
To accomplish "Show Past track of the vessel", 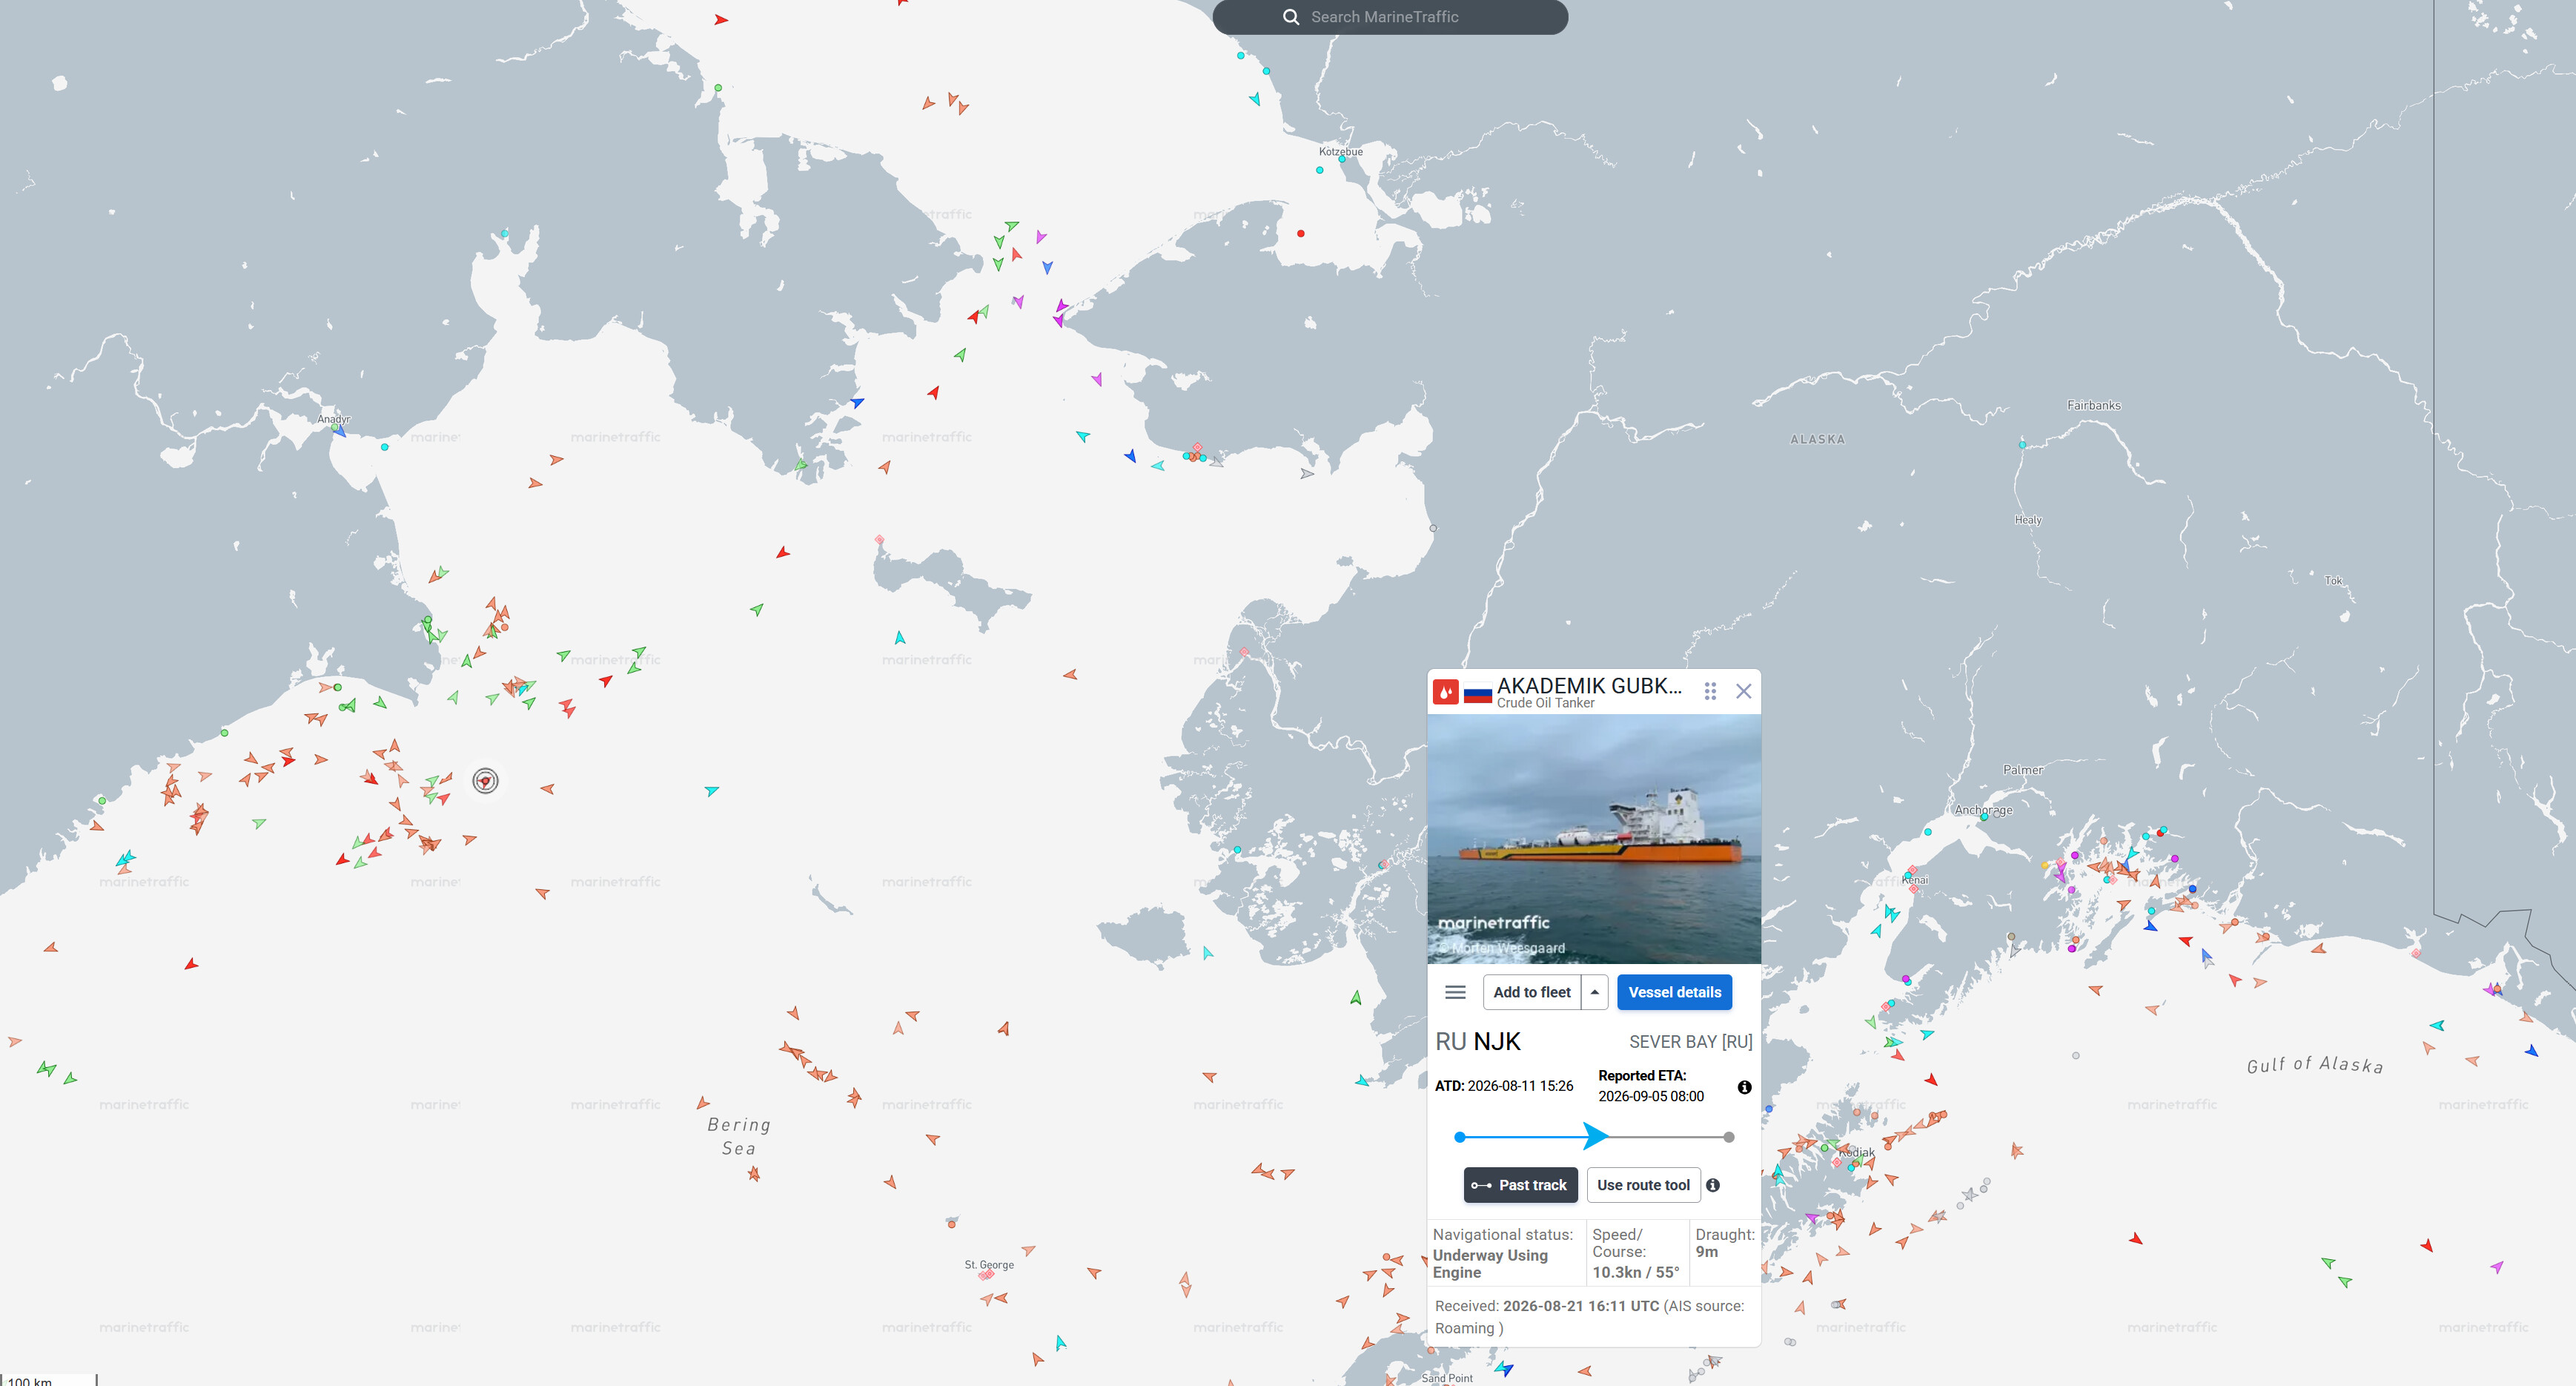I will [x=1520, y=1185].
